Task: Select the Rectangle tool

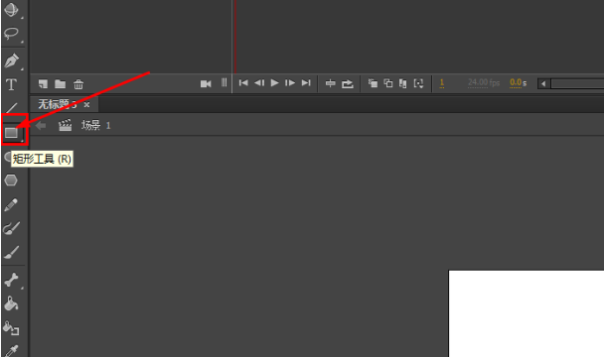Action: click(x=12, y=132)
